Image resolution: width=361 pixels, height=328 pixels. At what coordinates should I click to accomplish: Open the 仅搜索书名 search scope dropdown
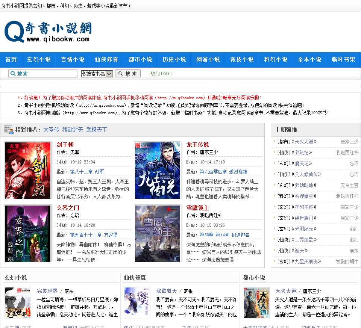click(97, 74)
